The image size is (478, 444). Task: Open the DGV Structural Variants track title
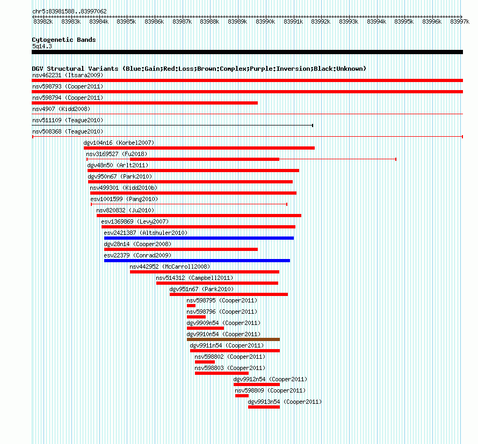(x=199, y=69)
